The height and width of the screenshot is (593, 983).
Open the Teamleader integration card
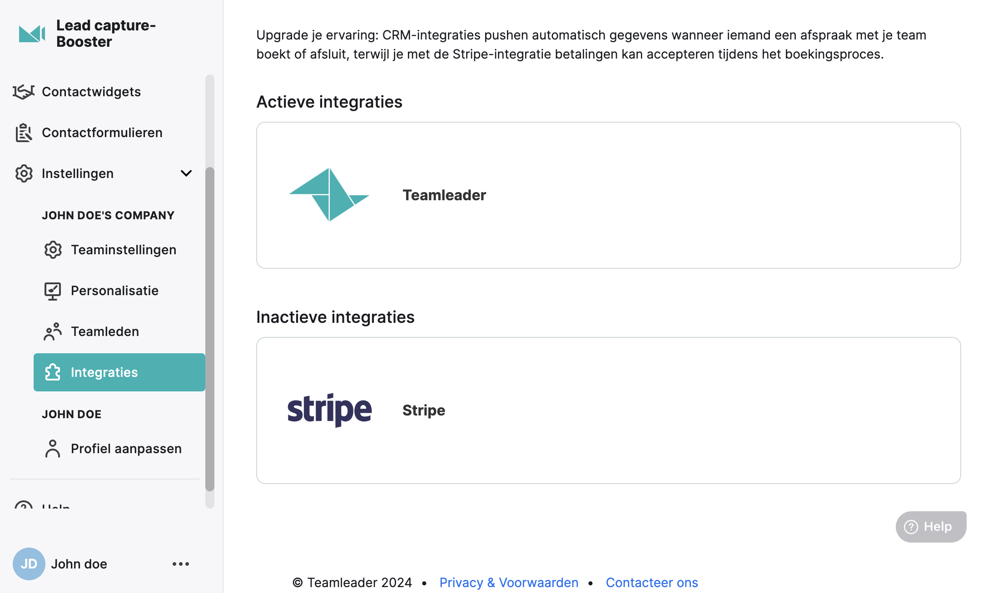608,195
